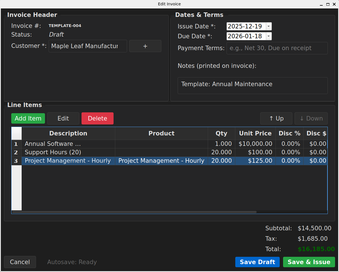Move selected line item down
Image resolution: width=339 pixels, height=272 pixels.
311,118
